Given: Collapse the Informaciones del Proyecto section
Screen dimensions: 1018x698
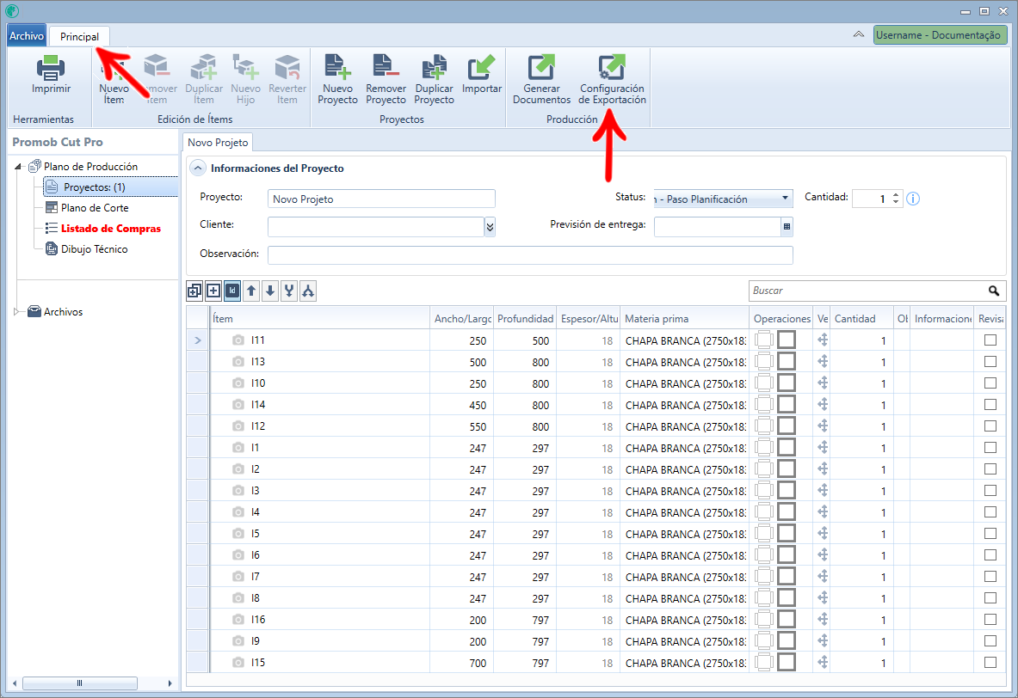Looking at the screenshot, I should point(198,168).
